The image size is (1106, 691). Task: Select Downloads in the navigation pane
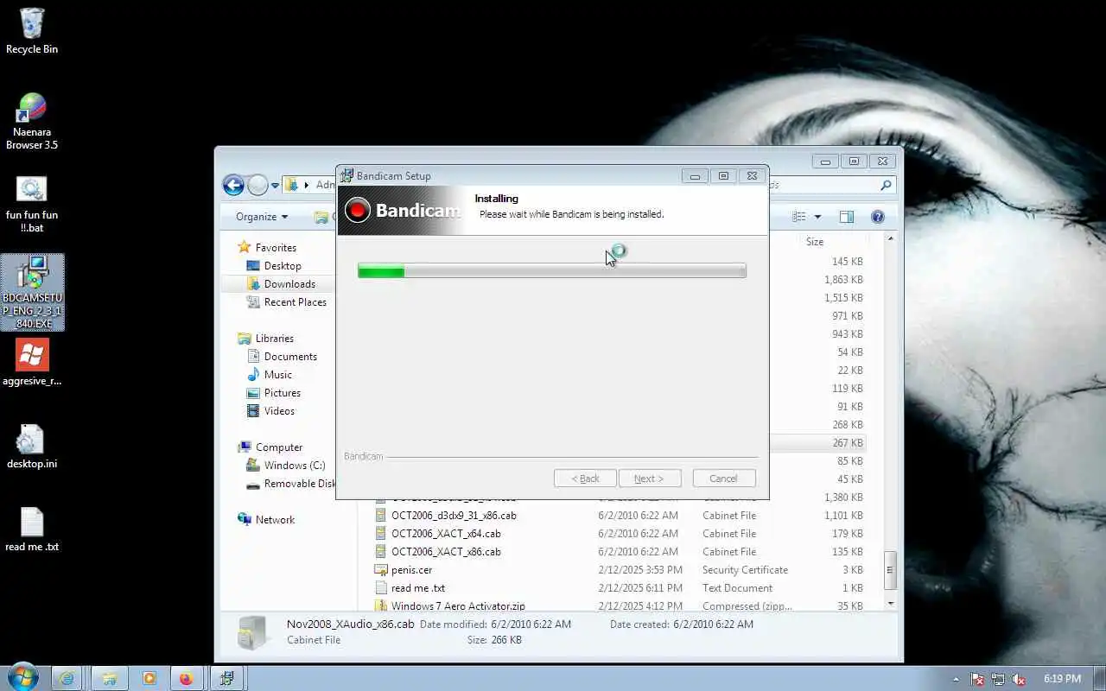tap(281, 284)
